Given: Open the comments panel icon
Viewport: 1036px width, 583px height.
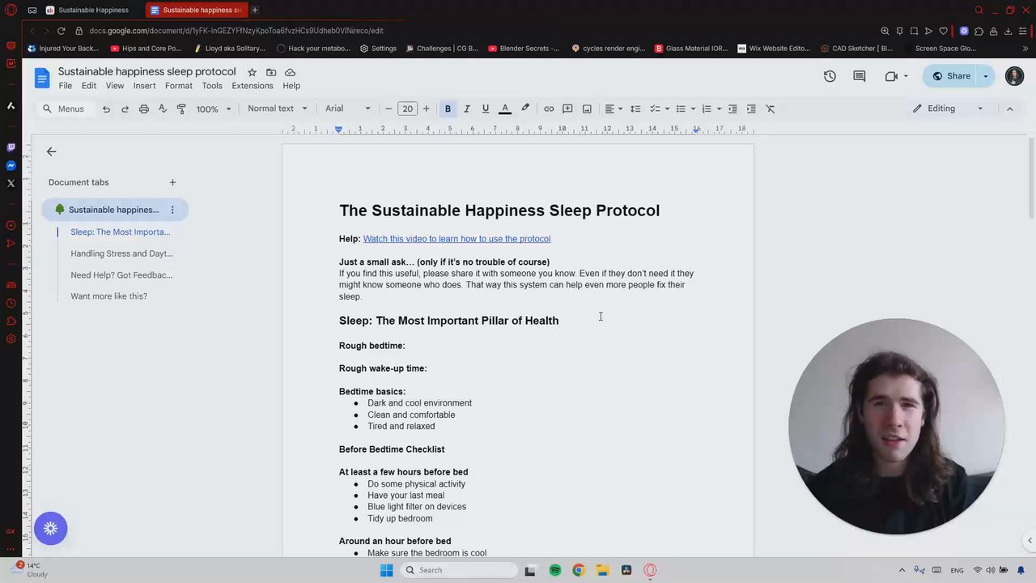Looking at the screenshot, I should pyautogui.click(x=860, y=76).
